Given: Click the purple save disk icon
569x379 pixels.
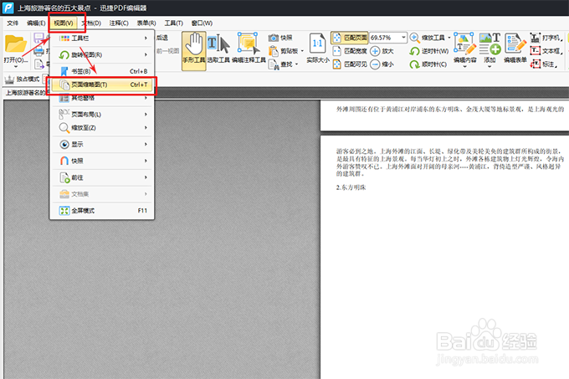Looking at the screenshot, I should 38,38.
